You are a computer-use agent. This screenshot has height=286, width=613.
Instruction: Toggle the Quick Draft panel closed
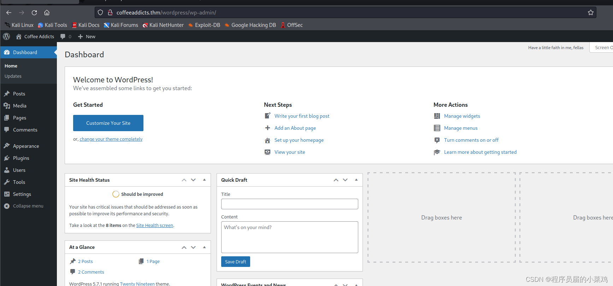pos(356,180)
